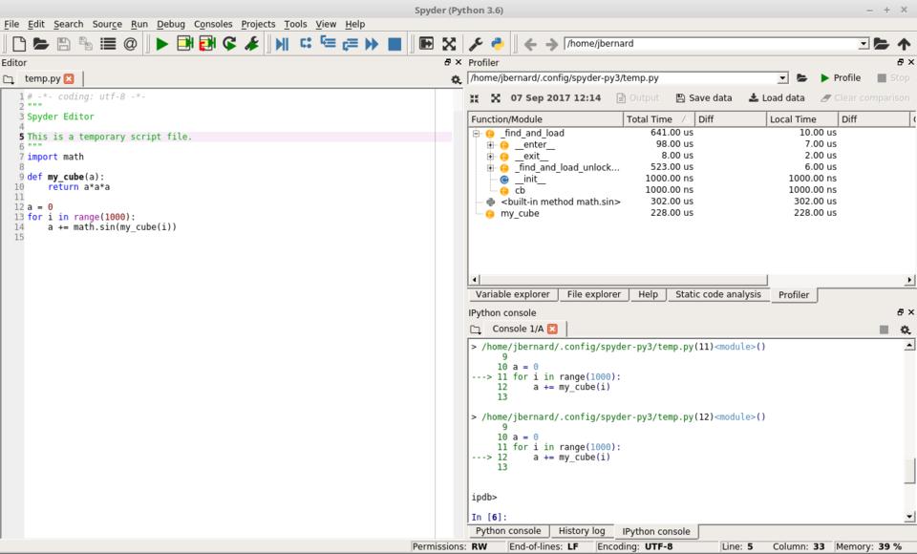This screenshot has height=554, width=917.
Task: Click the Load data button
Action: [776, 97]
